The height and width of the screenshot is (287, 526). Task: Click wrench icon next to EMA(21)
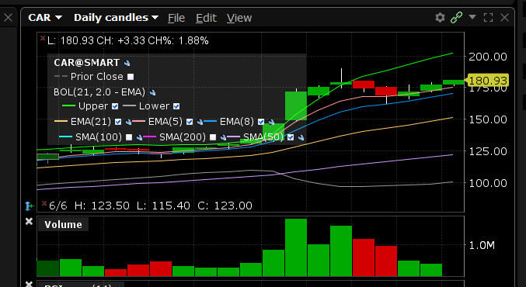tap(128, 122)
